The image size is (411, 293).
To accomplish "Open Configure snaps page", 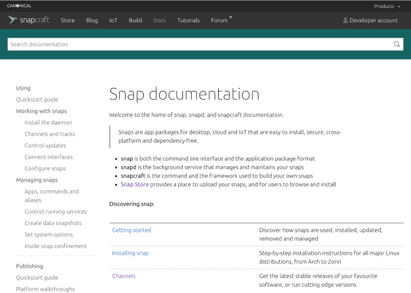I will (x=45, y=168).
